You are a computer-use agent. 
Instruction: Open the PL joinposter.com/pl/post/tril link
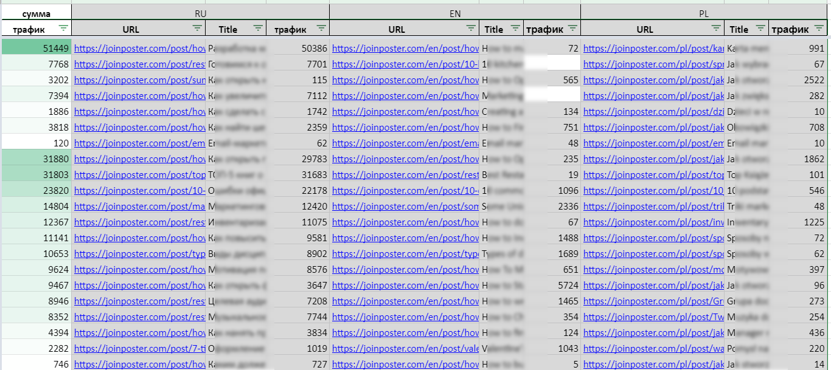654,206
